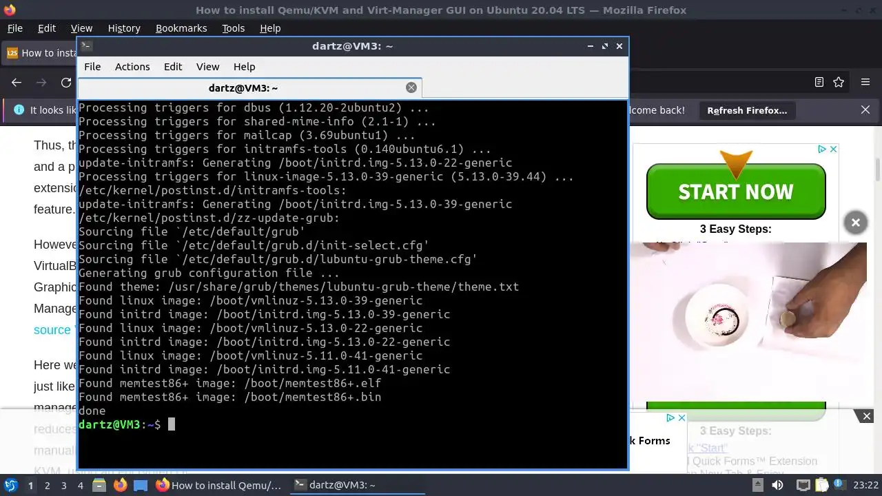The height and width of the screenshot is (496, 882).
Task: Click 'Generating grub configuration file ...' line
Action: (209, 273)
